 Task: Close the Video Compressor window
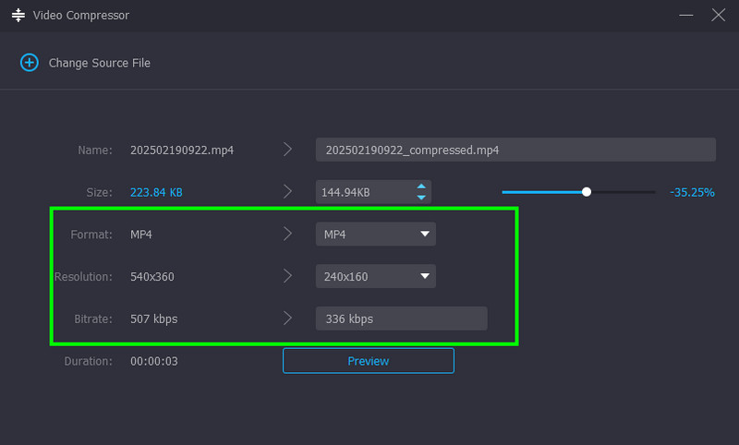coord(719,15)
